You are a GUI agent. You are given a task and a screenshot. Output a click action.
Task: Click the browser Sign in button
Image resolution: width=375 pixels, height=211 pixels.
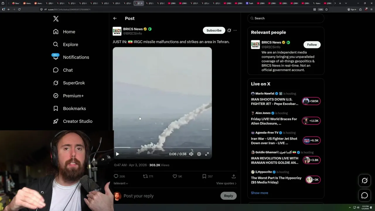tap(352, 9)
